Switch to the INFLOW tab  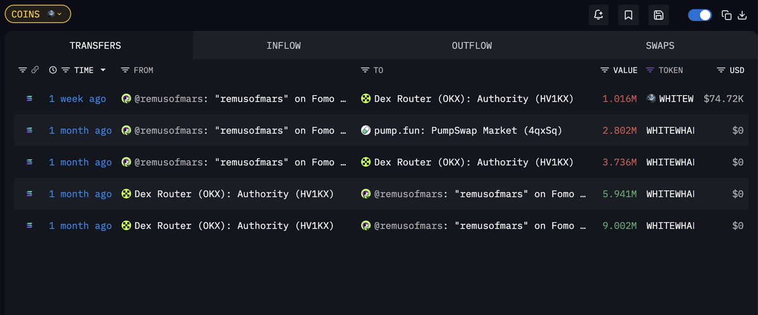tap(283, 45)
